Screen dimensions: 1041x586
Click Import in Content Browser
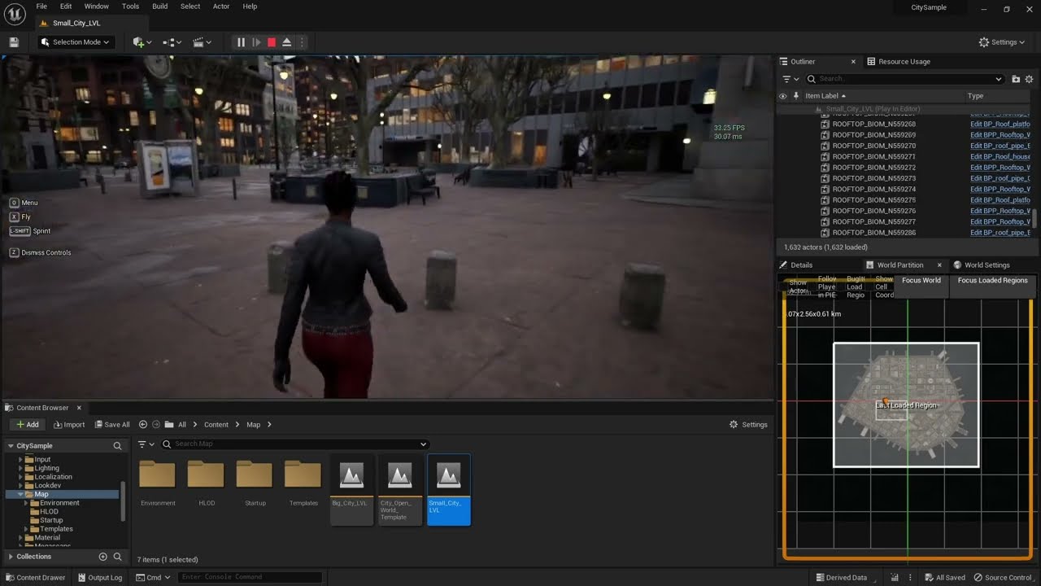coord(69,425)
